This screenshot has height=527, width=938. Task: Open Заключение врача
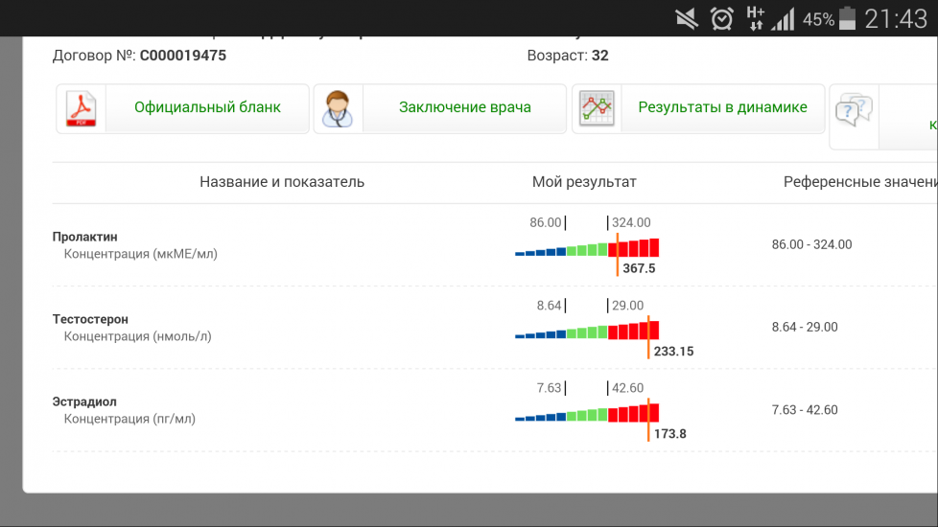[x=464, y=107]
